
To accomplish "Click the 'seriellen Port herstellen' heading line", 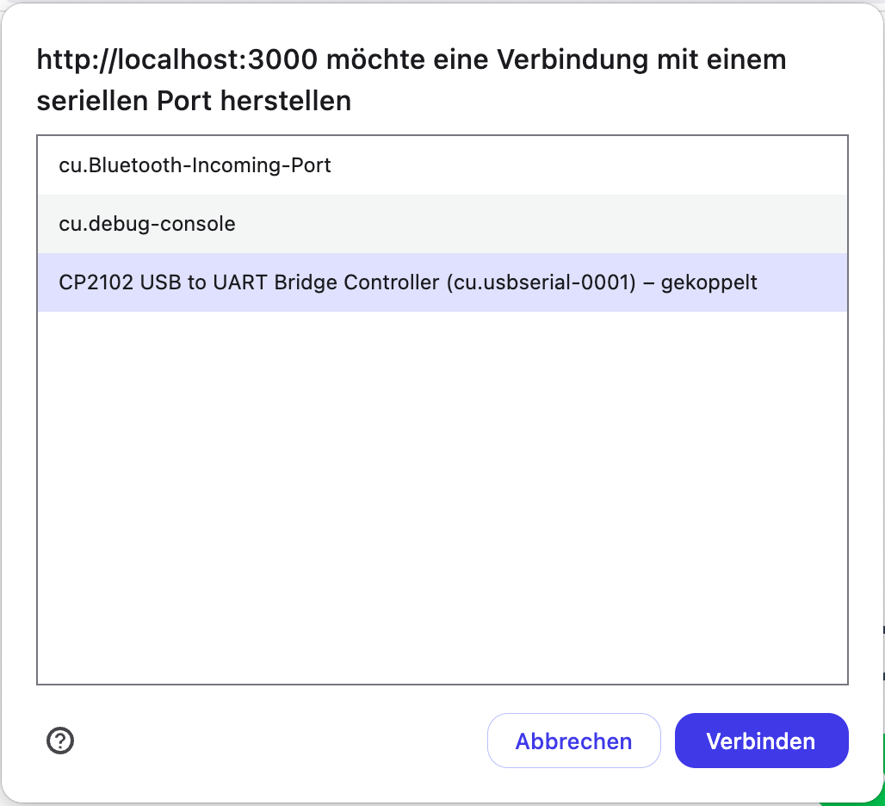I will point(195,101).
